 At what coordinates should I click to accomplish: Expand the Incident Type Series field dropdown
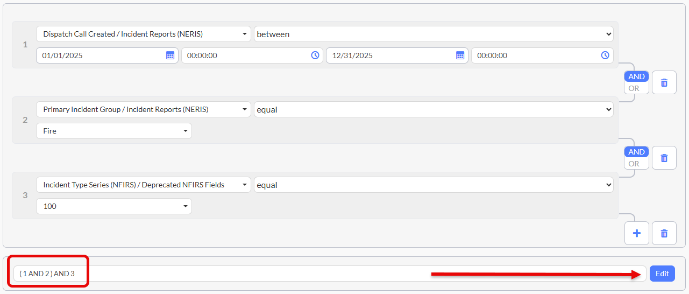coord(143,185)
